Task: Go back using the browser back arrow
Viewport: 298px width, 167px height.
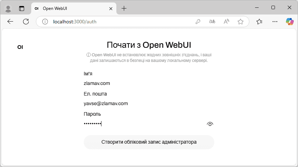Action: point(10,22)
